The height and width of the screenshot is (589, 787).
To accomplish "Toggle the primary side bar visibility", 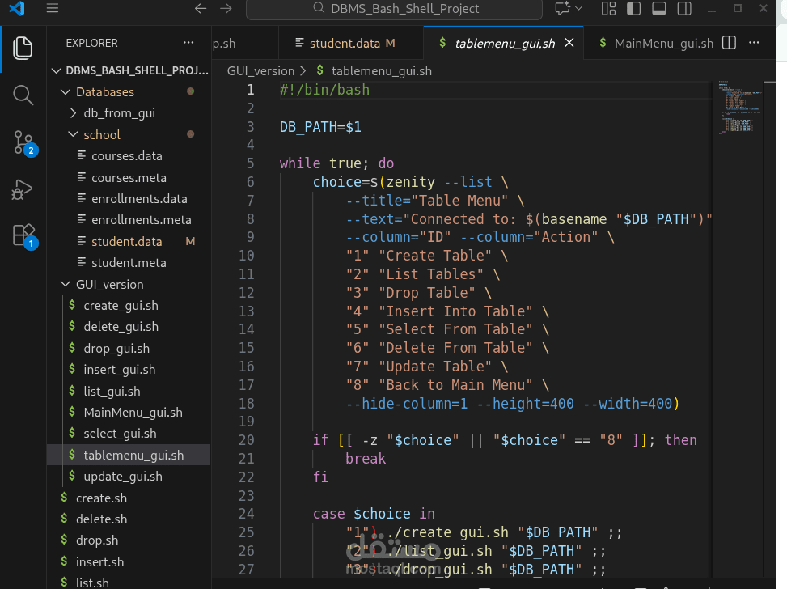I will (x=634, y=9).
